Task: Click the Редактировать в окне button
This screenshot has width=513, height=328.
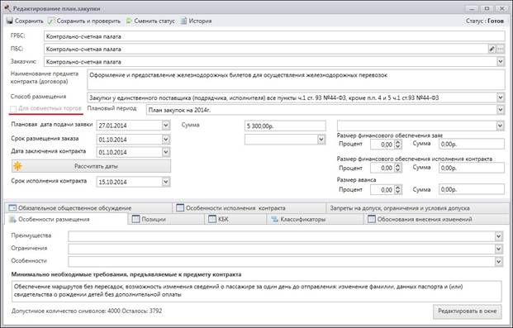Action: [x=468, y=311]
